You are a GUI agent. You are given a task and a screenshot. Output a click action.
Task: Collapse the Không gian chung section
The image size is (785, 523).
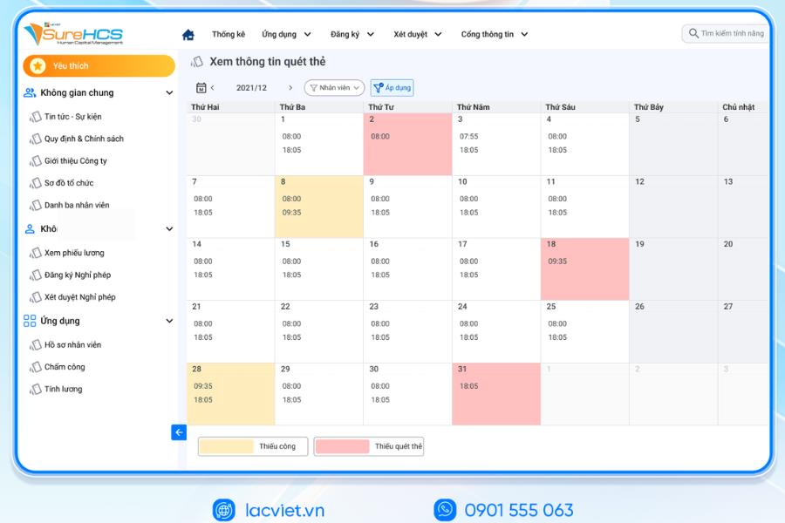pyautogui.click(x=169, y=92)
